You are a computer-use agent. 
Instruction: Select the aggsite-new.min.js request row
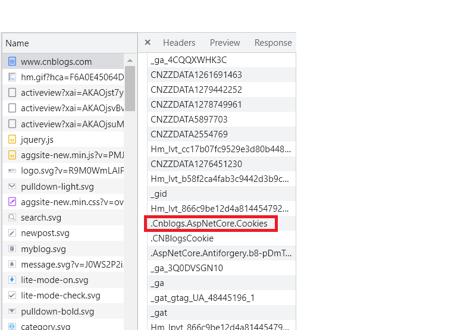point(63,155)
